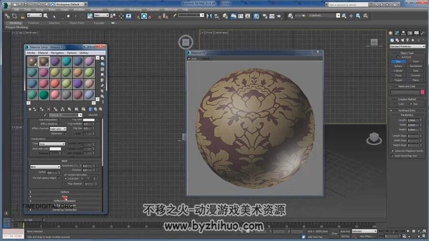Click the Torus object type button
This screenshot has width=429, height=241.
398,75
